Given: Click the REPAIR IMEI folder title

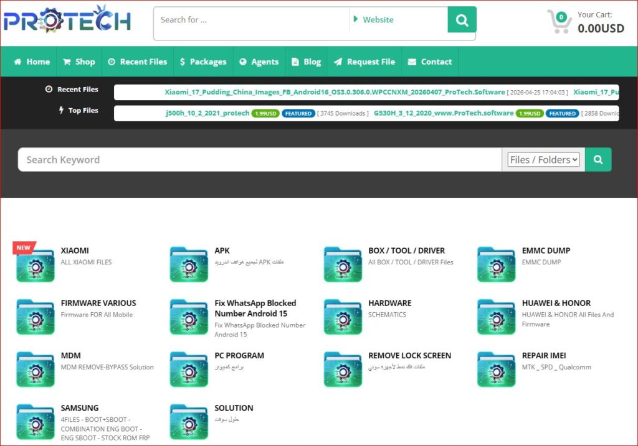Looking at the screenshot, I should [544, 355].
